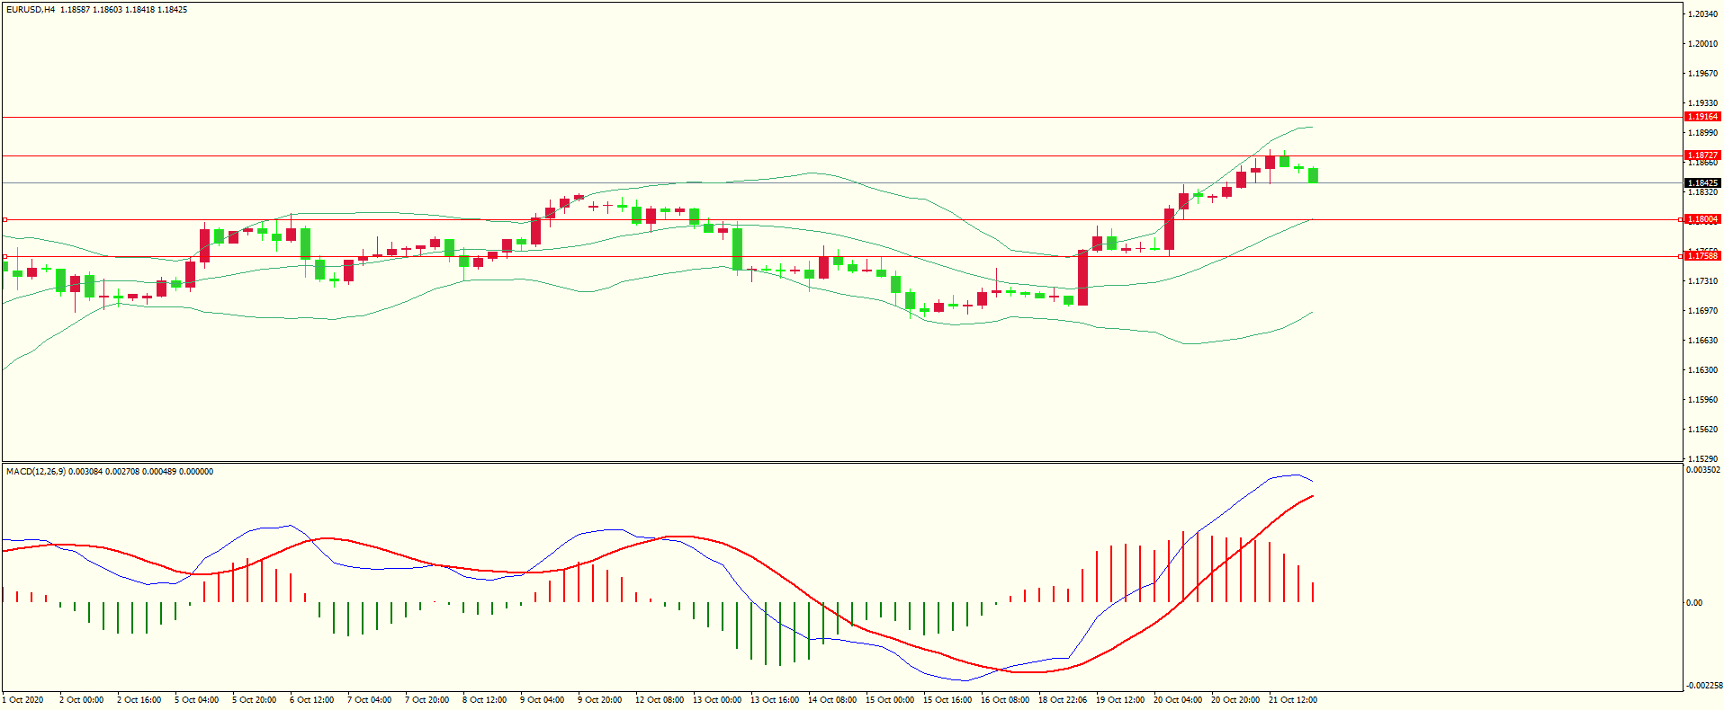Click the left anchor square of the 1.17588 line
This screenshot has width=1724, height=710.
4,256
